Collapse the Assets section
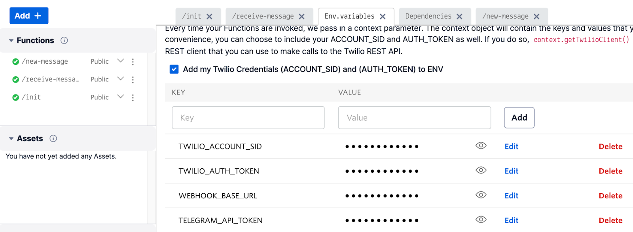633x232 pixels. tap(11, 138)
